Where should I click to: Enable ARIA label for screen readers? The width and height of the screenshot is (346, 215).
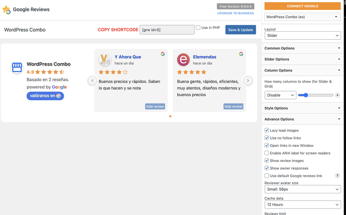(x=267, y=153)
